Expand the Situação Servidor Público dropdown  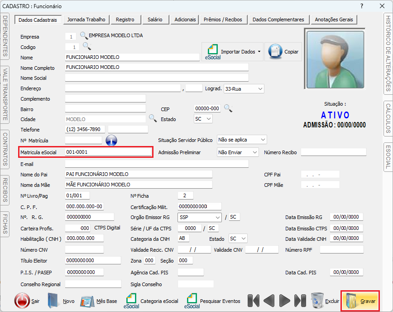263,140
